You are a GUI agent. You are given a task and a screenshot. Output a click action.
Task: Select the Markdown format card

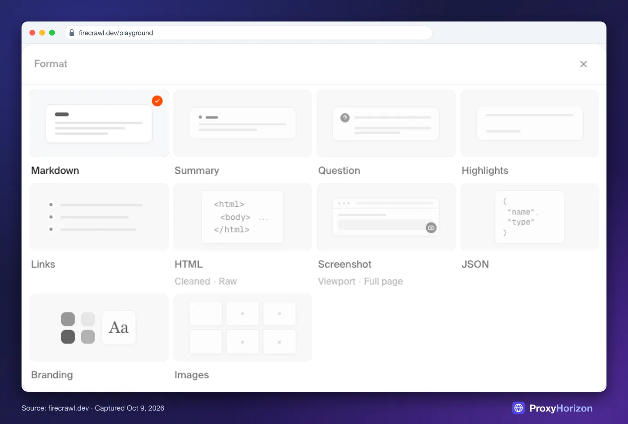[x=99, y=123]
